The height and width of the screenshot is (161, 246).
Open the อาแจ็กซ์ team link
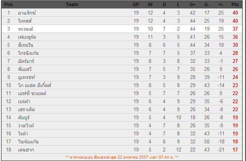[27, 13]
